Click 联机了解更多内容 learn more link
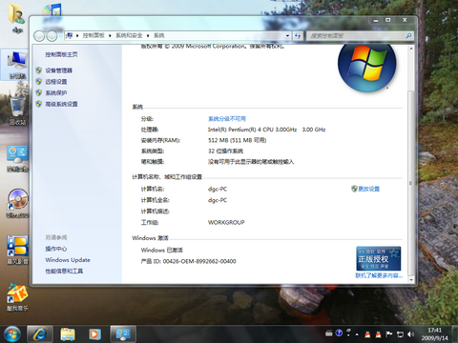The width and height of the screenshot is (458, 343). pyautogui.click(x=379, y=275)
